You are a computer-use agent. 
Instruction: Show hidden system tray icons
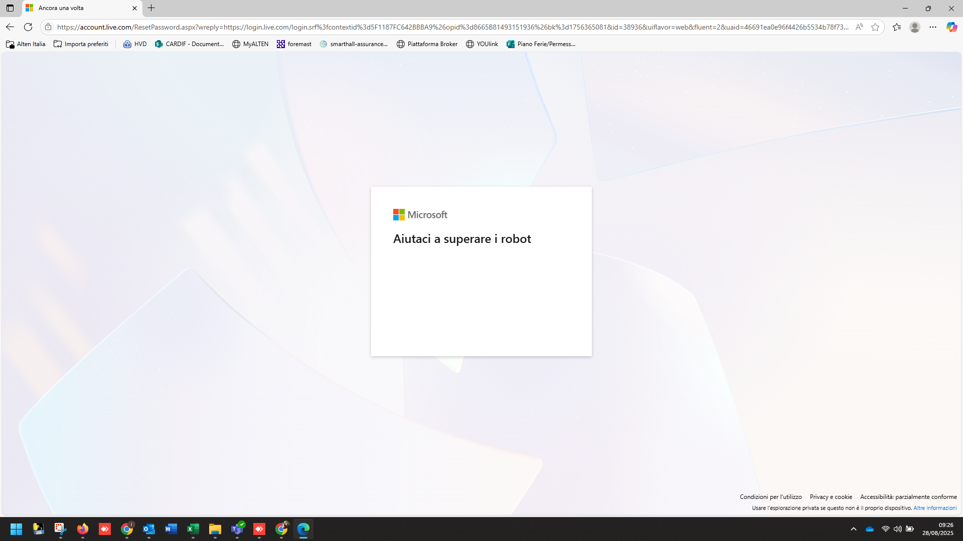point(854,529)
